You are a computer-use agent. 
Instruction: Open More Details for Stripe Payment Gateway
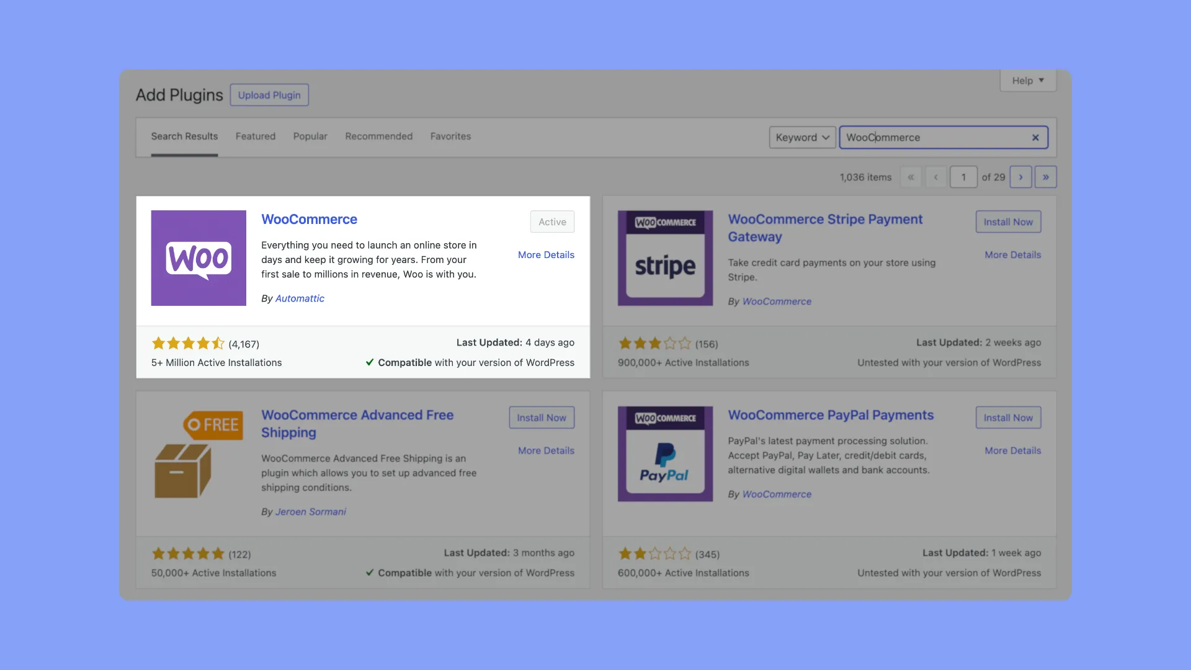tap(1012, 255)
